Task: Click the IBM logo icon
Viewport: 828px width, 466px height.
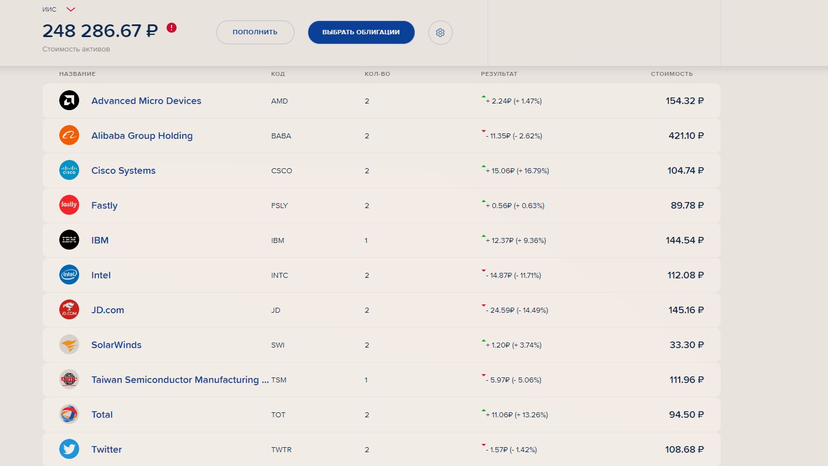Action: 69,240
